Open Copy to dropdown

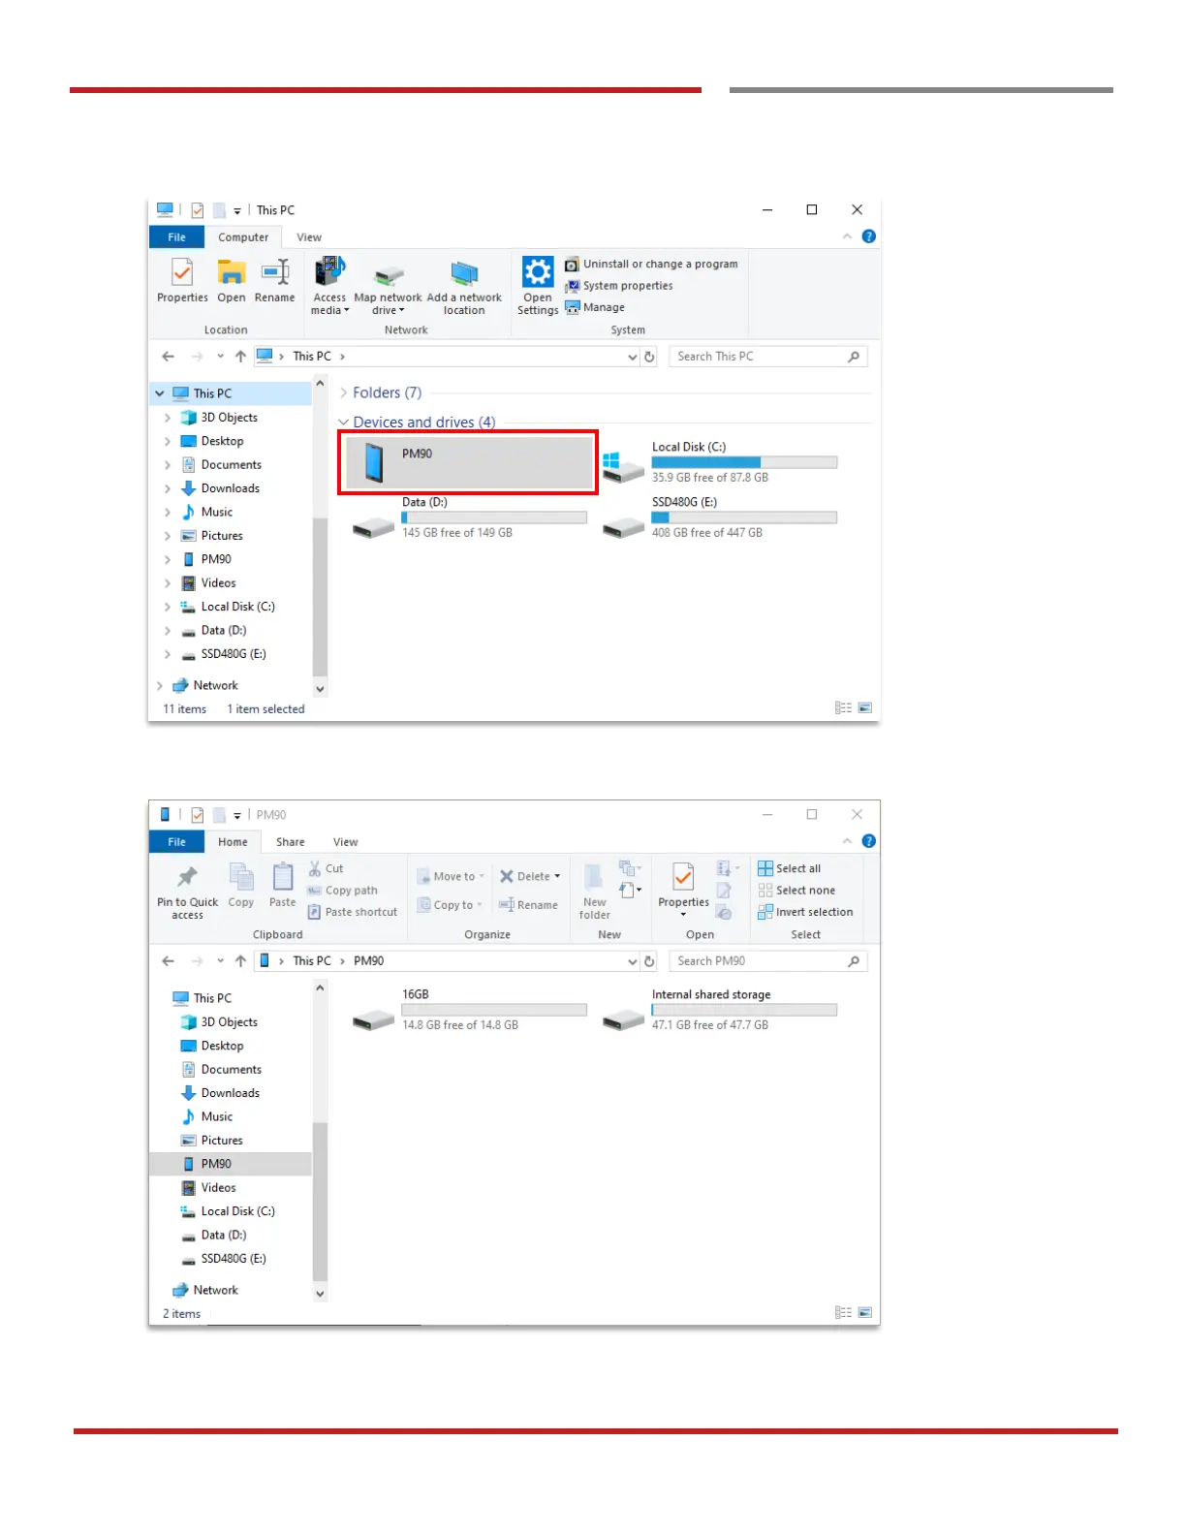[450, 905]
